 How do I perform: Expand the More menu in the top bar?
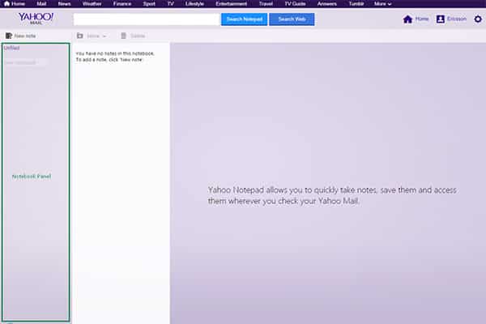click(382, 4)
